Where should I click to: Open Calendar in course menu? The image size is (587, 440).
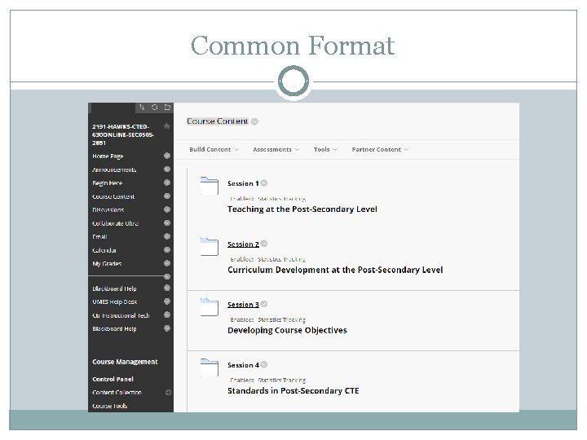pyautogui.click(x=104, y=250)
